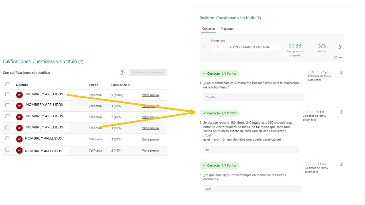Select the Contactos tab
The width and height of the screenshot is (365, 205).
click(x=209, y=29)
